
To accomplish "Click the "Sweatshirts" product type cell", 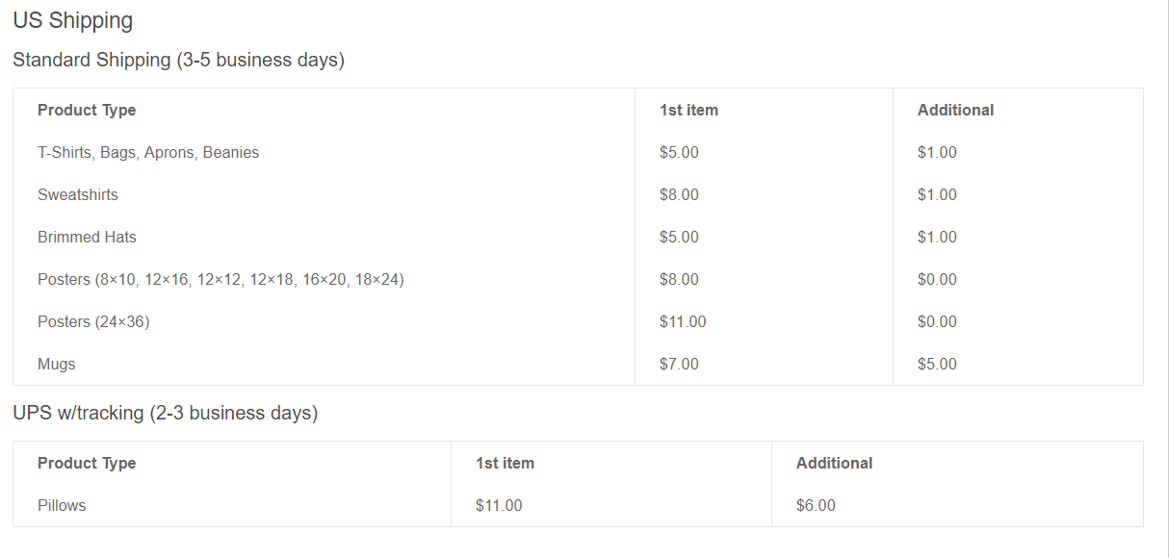I will point(78,194).
